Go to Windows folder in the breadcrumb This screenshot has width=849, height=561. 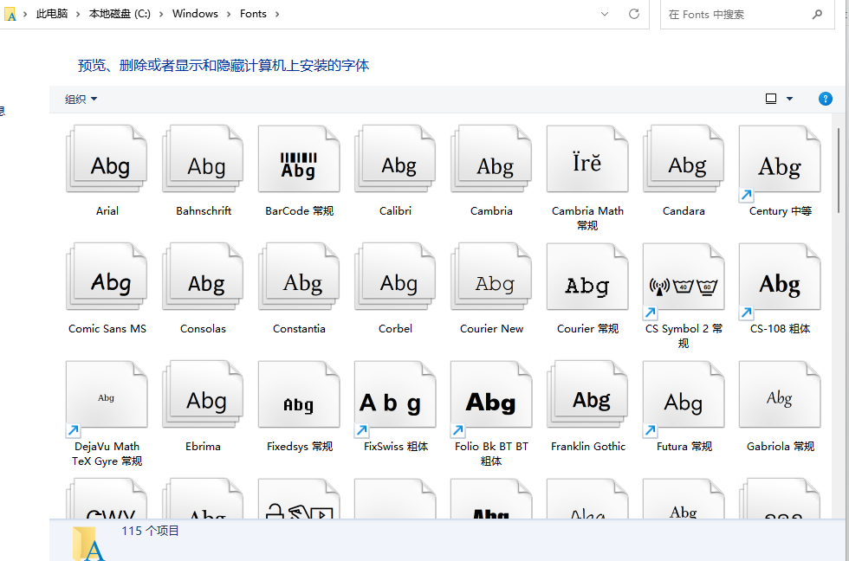[x=195, y=14]
